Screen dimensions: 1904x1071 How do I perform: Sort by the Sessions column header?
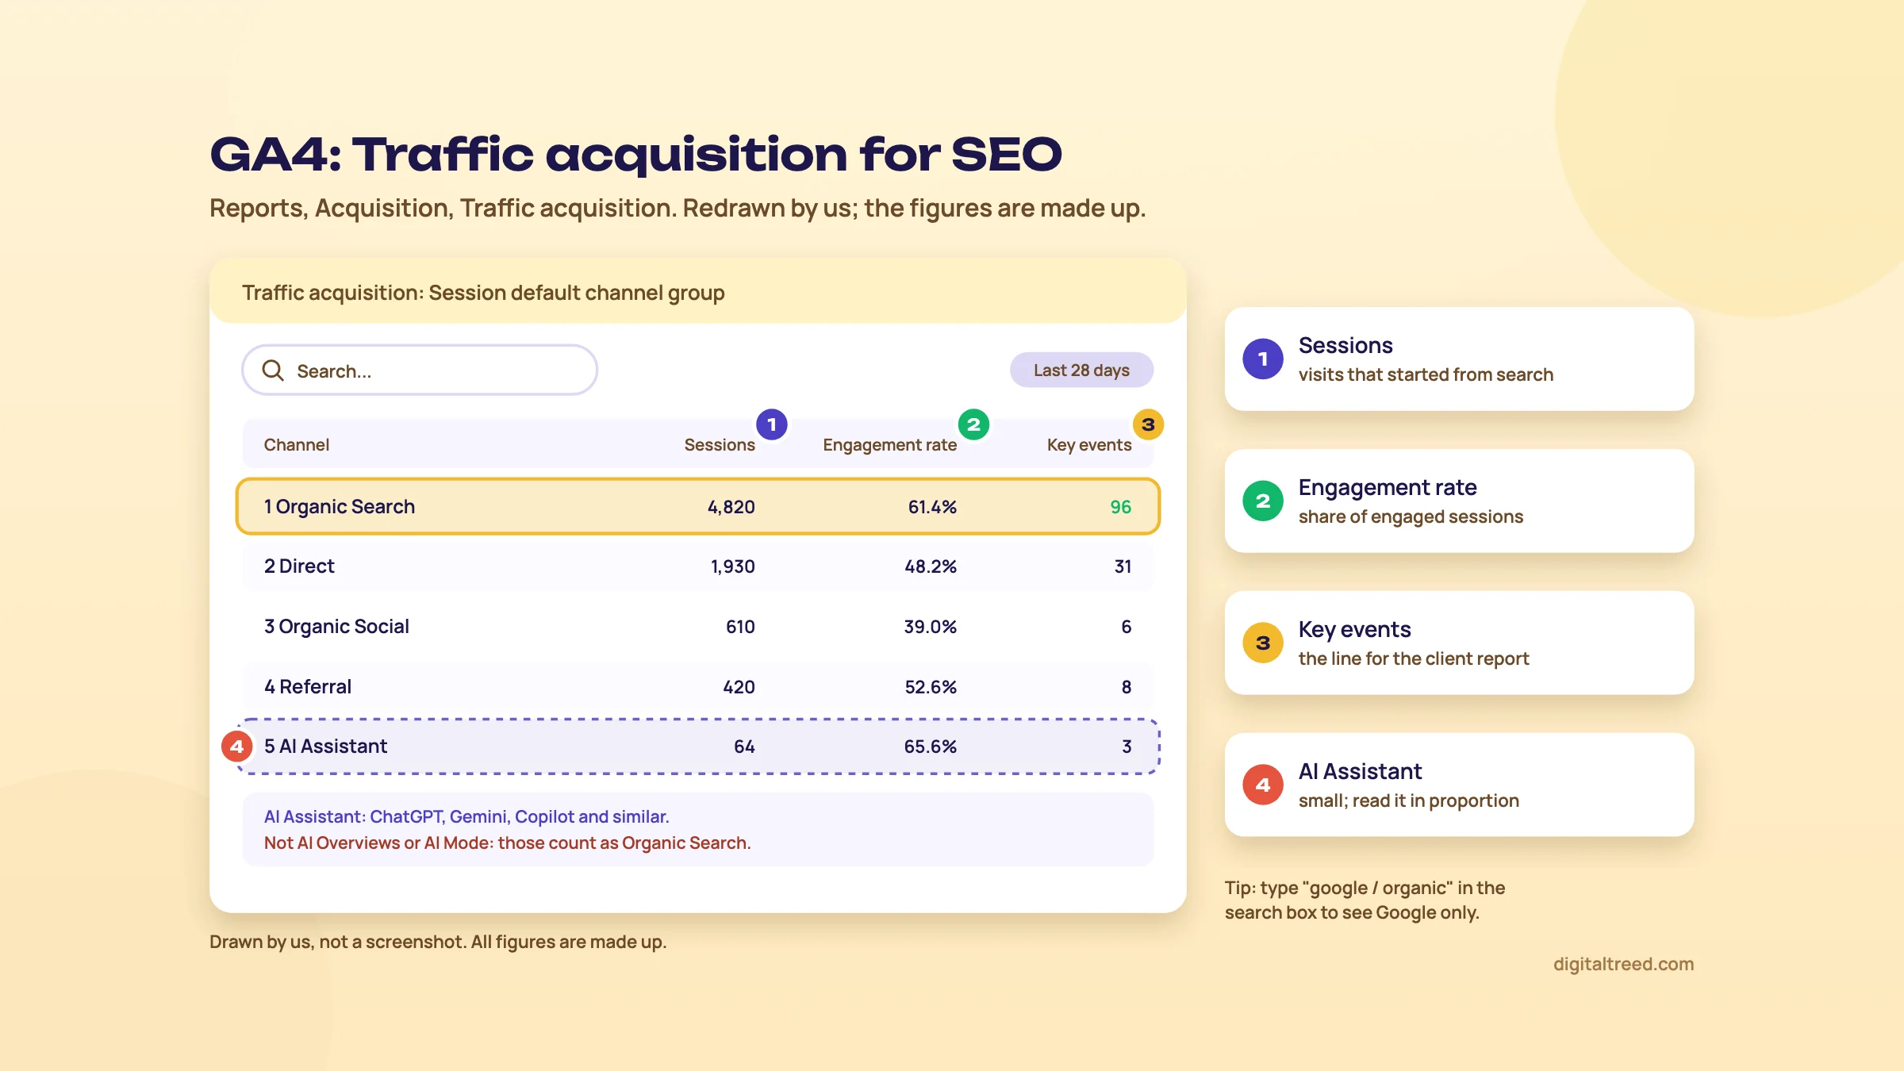point(720,445)
